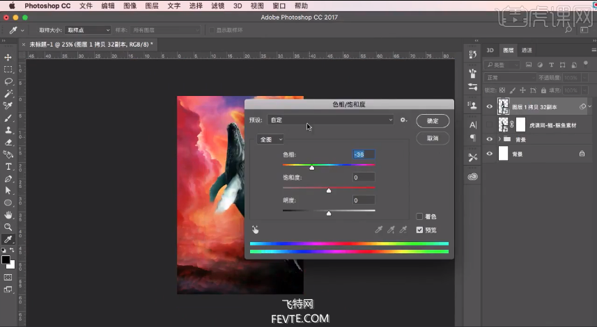Expand the 背景 group folder arrow
Screen dimensions: 597x327
499,139
